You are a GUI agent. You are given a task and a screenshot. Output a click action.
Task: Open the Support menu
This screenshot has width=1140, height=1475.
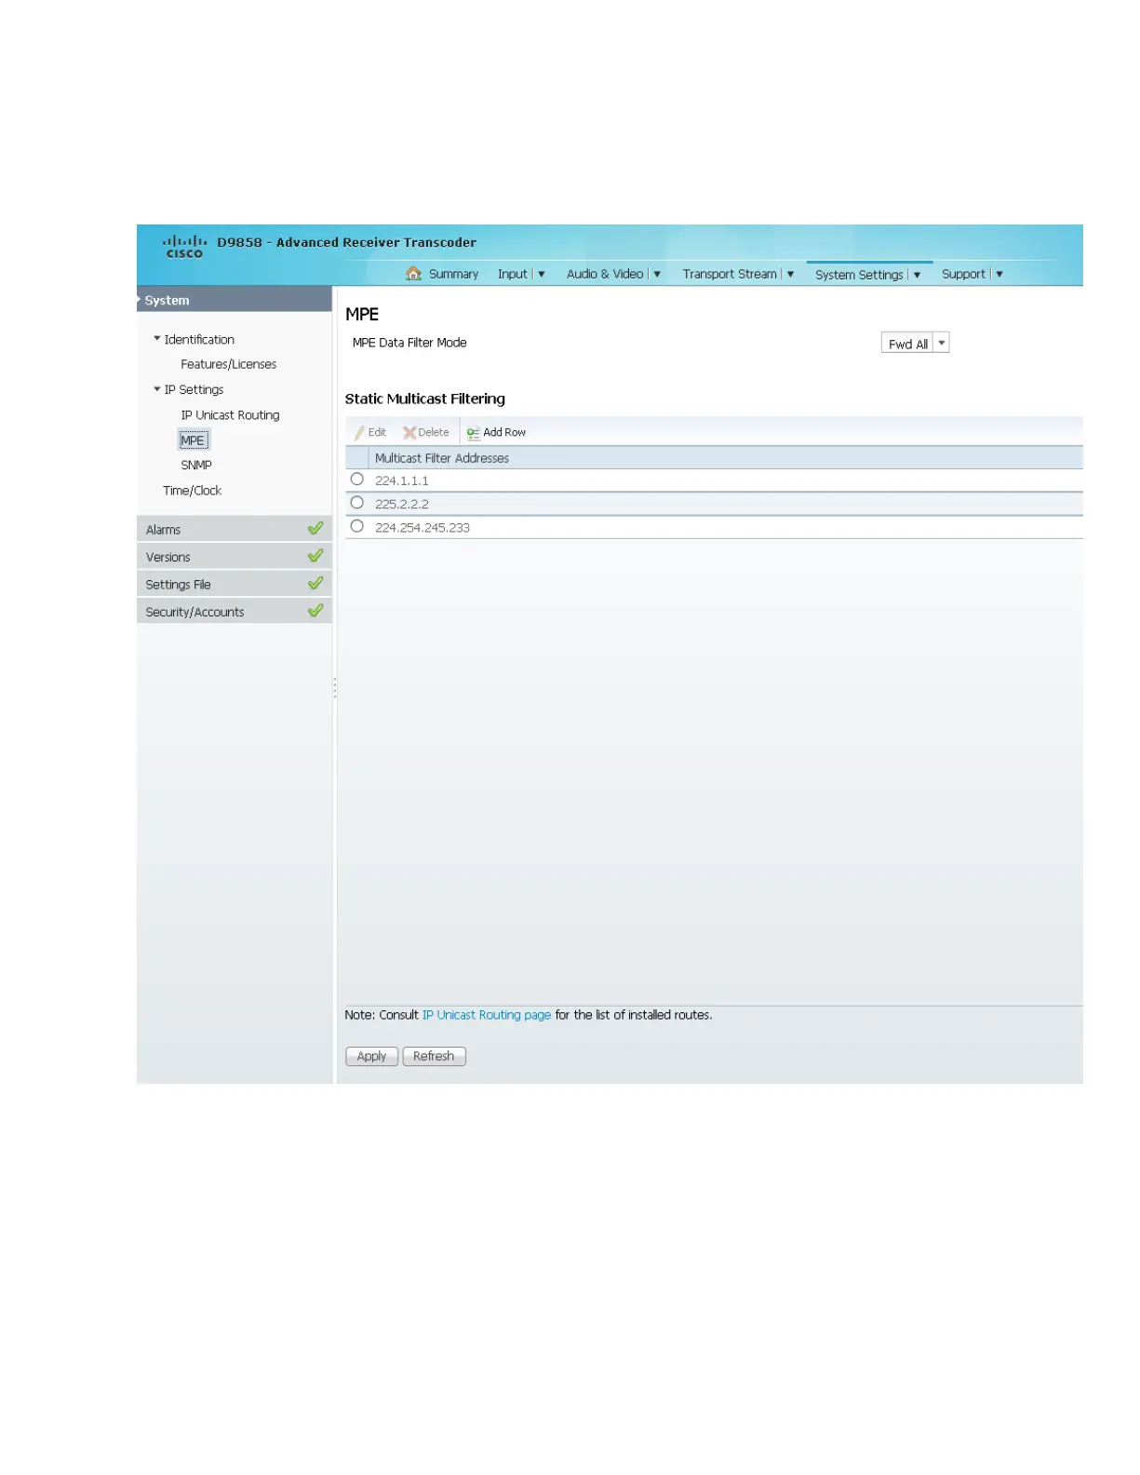point(963,274)
